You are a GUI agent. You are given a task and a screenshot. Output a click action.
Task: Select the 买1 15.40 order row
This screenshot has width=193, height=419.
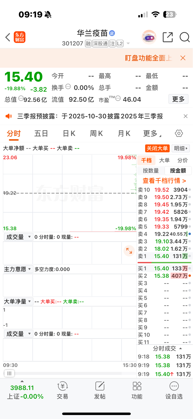pos(164,269)
